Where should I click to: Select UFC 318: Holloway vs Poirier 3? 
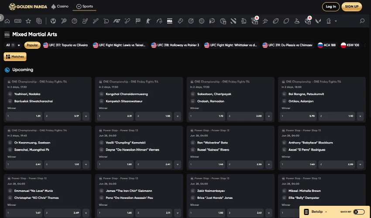[x=175, y=45]
